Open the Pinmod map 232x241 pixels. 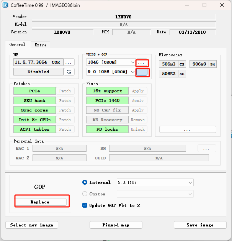[x=116, y=225]
